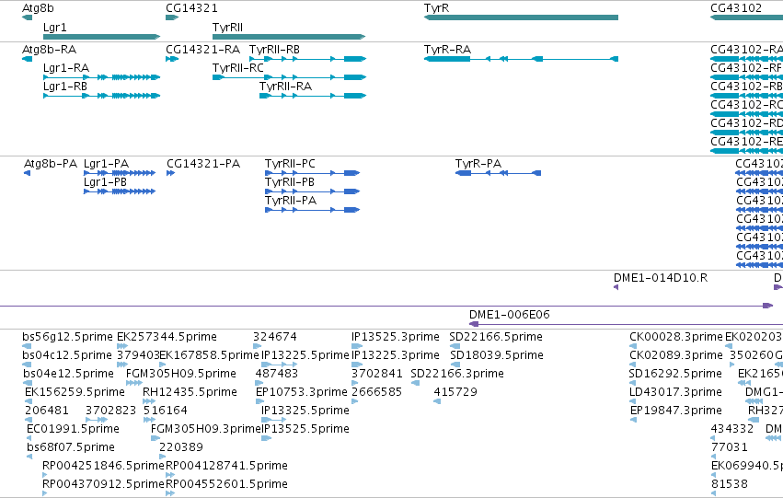The width and height of the screenshot is (783, 498).
Task: Open the FGM305H09.5prime EST label
Action: click(180, 374)
